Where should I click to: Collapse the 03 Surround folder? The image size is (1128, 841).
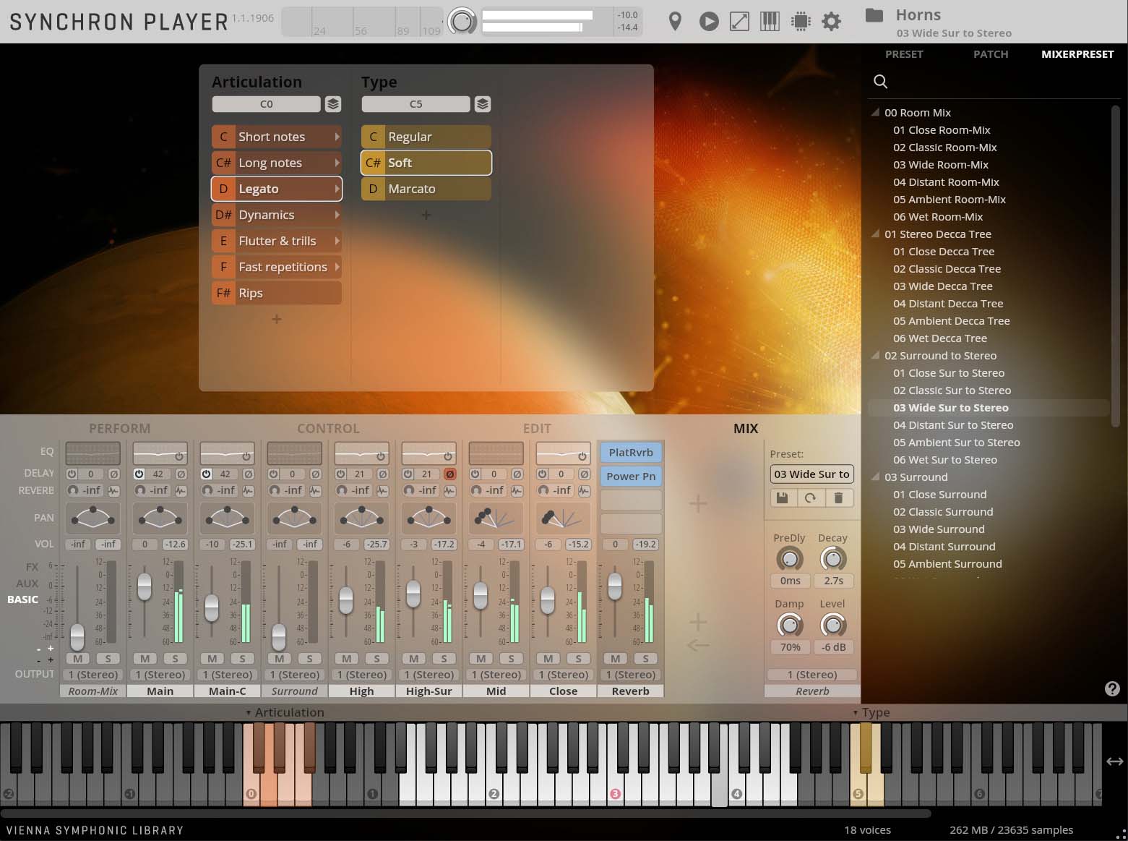click(875, 477)
